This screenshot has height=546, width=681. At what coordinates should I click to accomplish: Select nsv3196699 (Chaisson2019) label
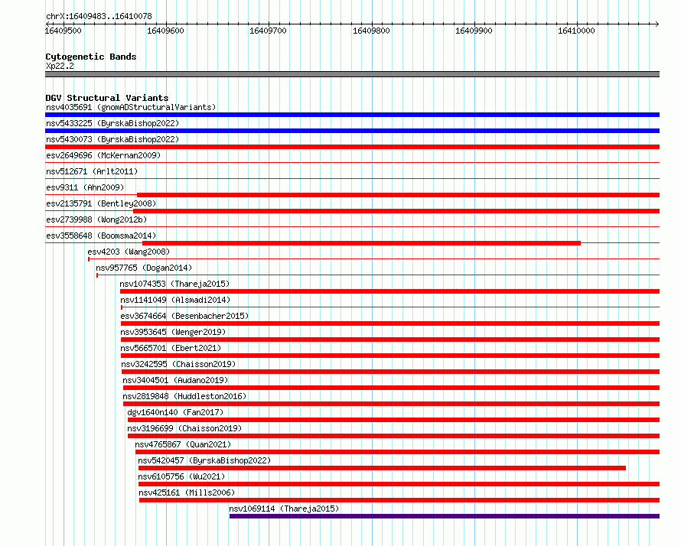click(184, 428)
